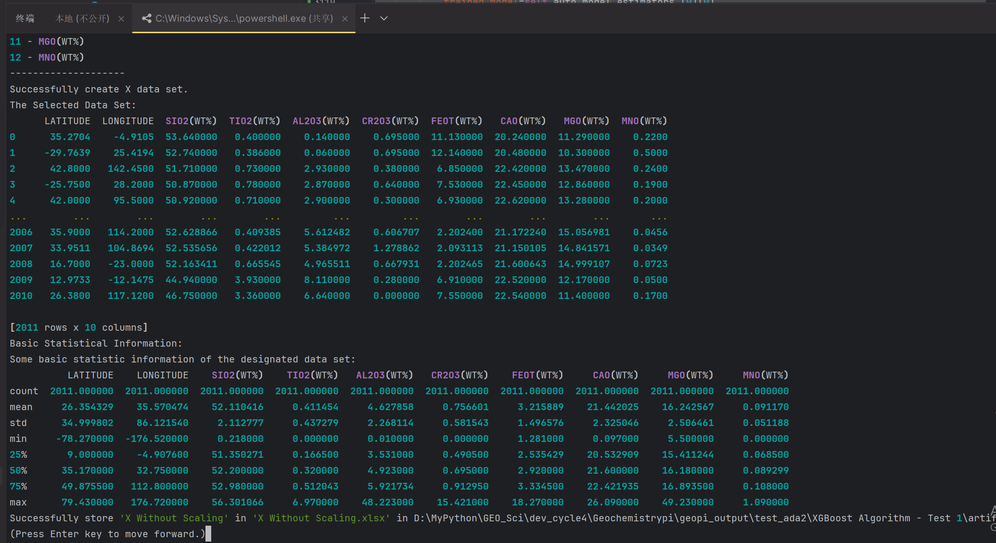This screenshot has height=543, width=996.
Task: Click '[2011 rows x 10 columns]' summary line
Action: point(78,327)
